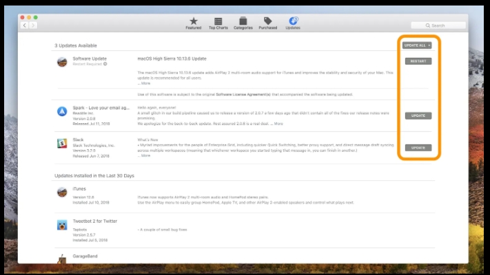Click Spark Released Jul 11, 2018 text

(x=91, y=124)
